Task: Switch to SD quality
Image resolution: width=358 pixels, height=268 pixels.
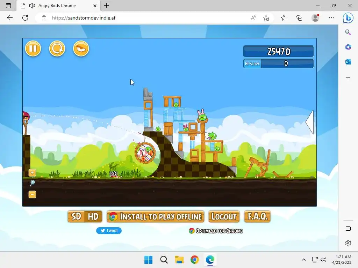Action: coord(76,216)
